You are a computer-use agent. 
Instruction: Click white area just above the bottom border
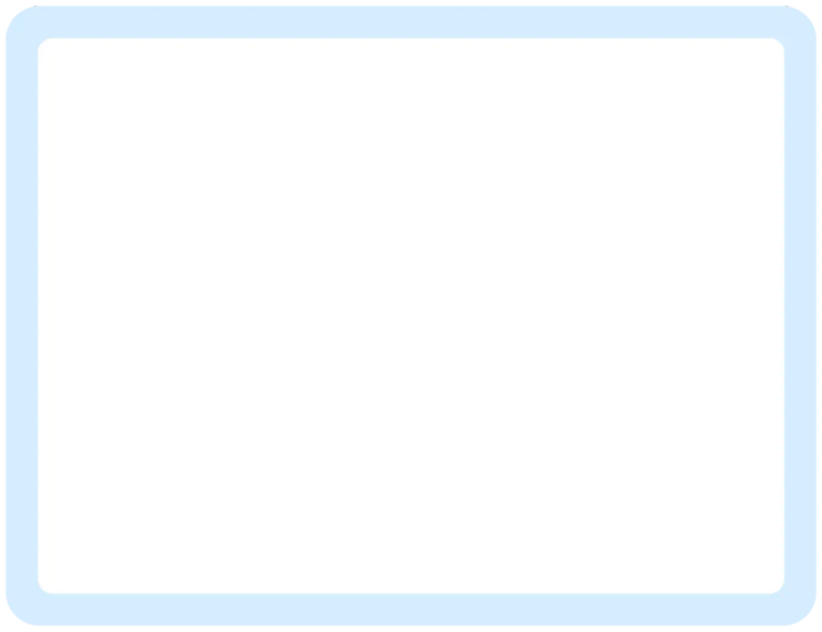coord(411,585)
